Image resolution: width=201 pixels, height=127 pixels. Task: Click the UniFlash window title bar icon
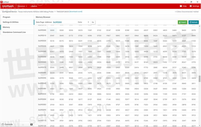[1, 2]
